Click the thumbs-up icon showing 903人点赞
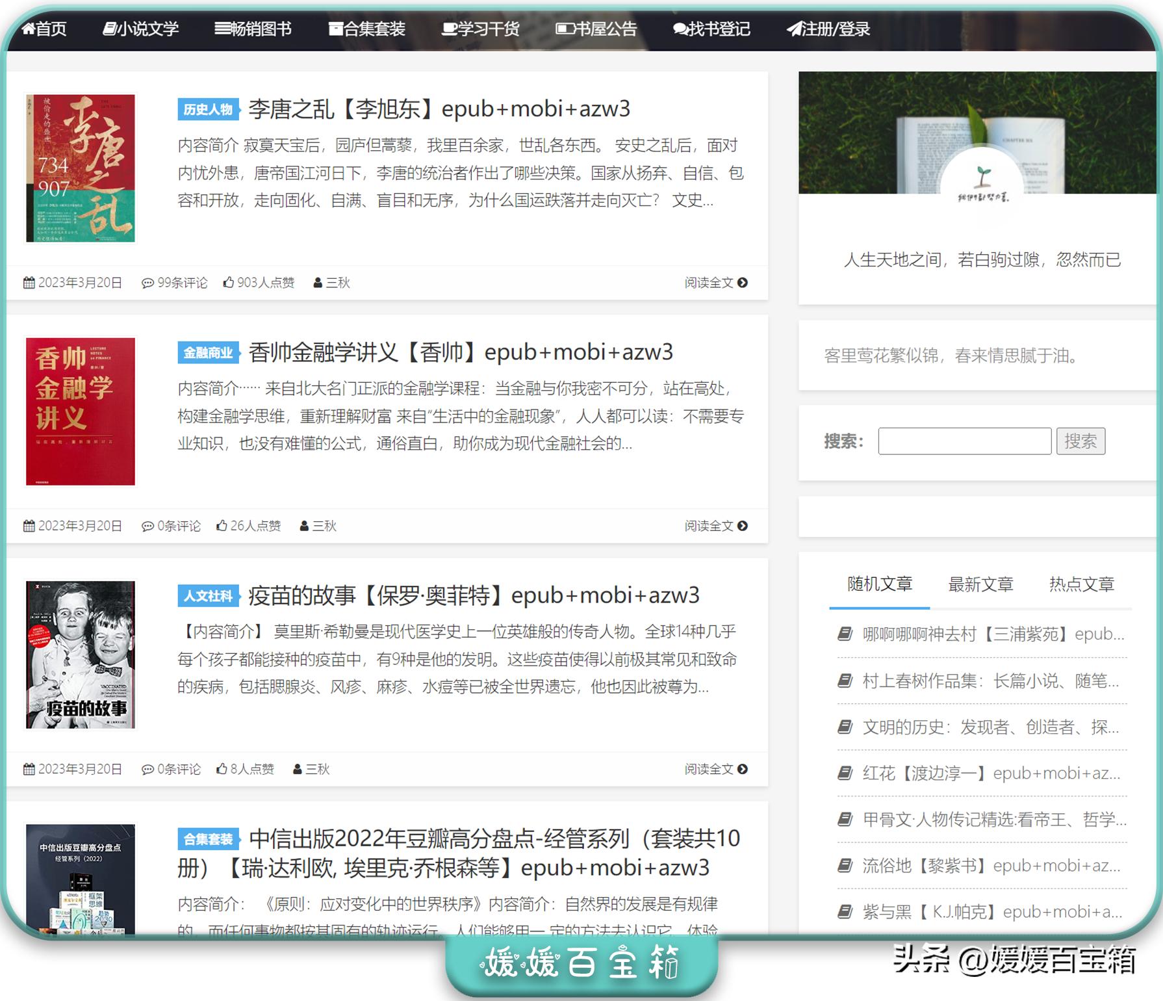Screen dimensions: 1163x1001 pos(228,283)
